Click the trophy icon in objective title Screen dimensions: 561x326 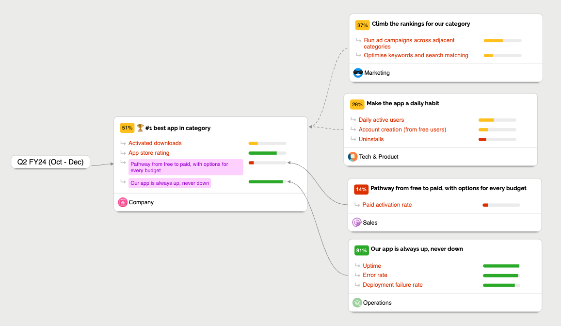[x=140, y=128]
